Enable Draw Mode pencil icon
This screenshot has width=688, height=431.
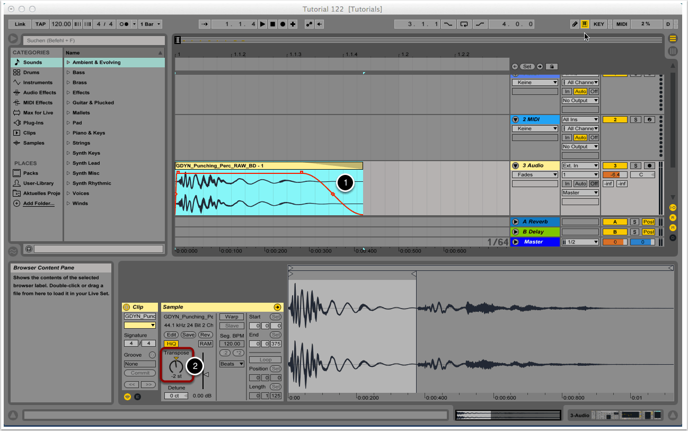pyautogui.click(x=575, y=24)
